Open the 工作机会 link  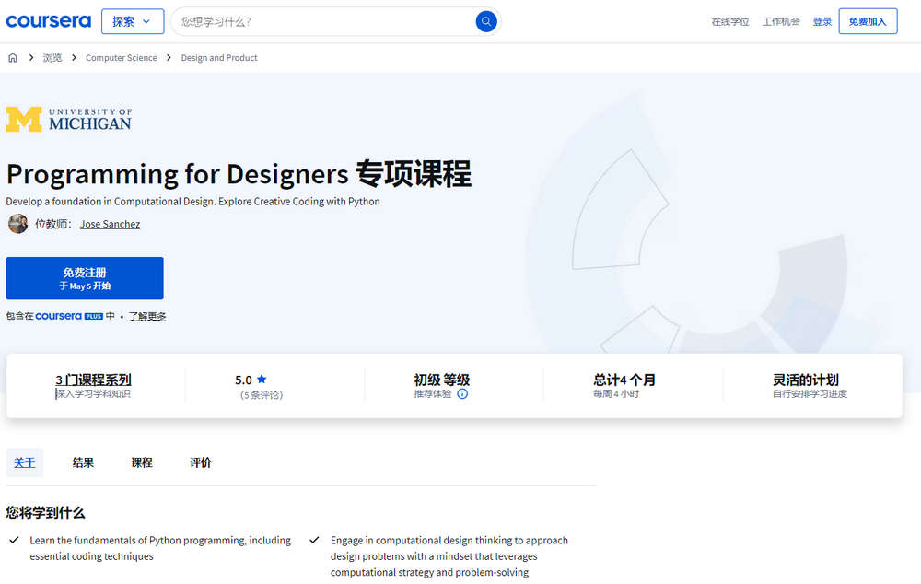pyautogui.click(x=781, y=22)
